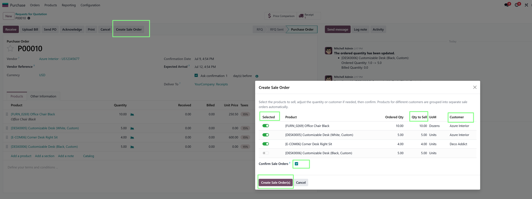Open vendor link Azure Interior - US12345677
Viewport: 532px width, 199px height.
(59, 59)
